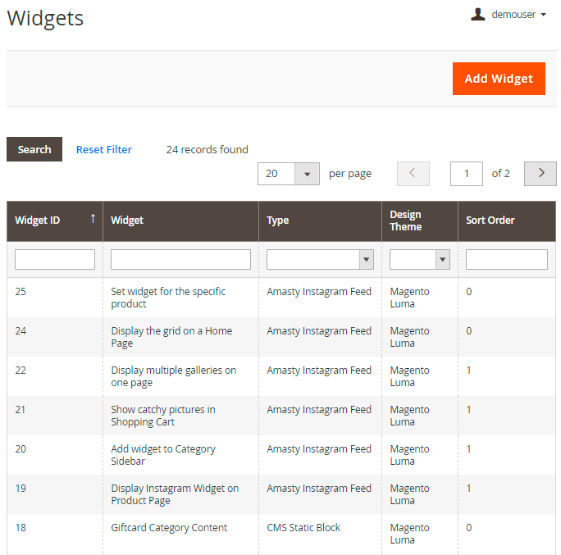Click the previous page arrow

[413, 173]
